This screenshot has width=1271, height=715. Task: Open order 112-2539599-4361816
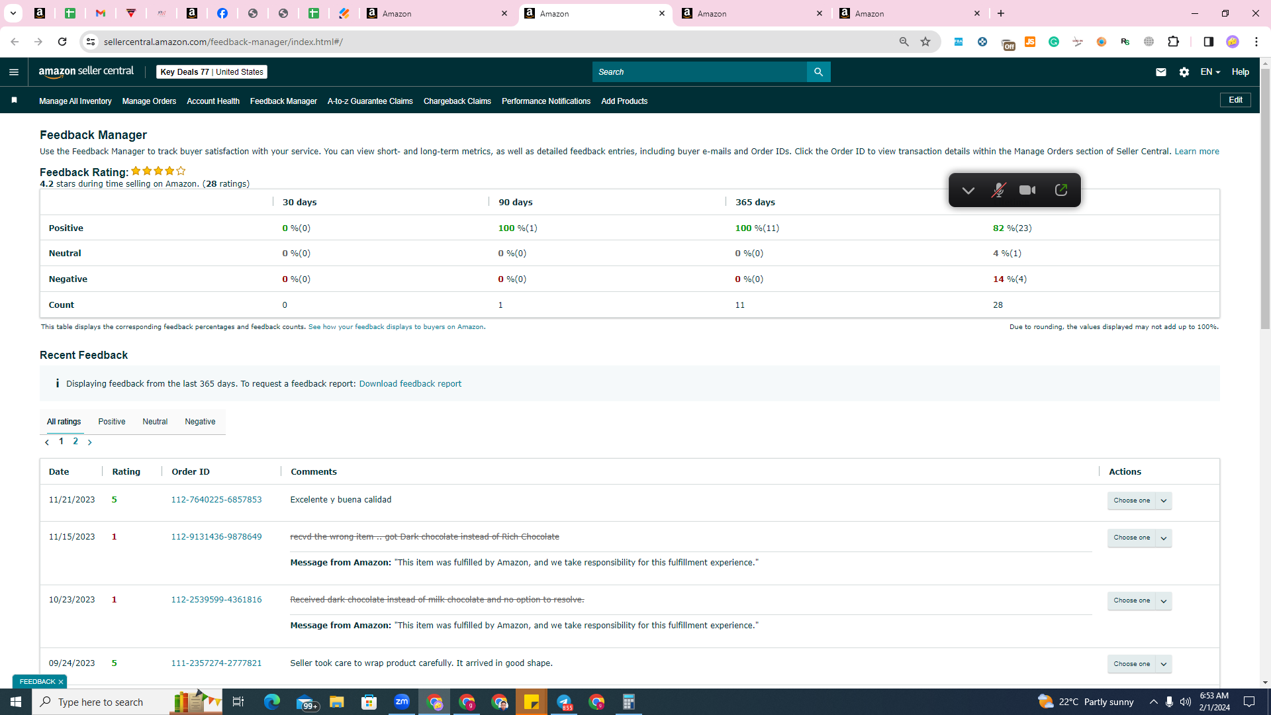pos(216,600)
